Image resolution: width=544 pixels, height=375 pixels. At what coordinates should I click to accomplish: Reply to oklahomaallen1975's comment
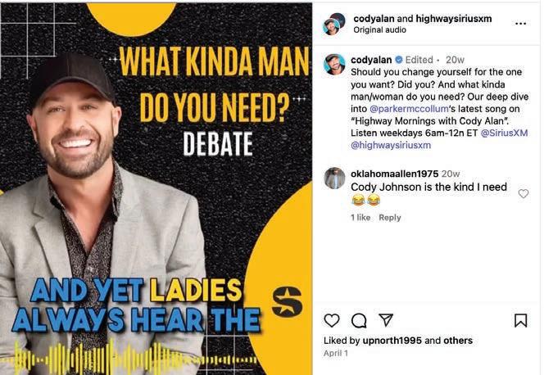pyautogui.click(x=390, y=218)
